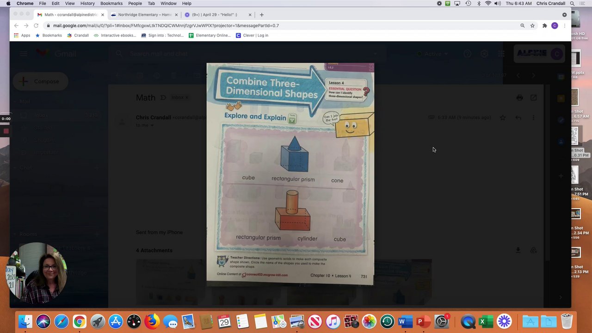This screenshot has height=333, width=592.
Task: Download all attachments icon
Action: tap(518, 250)
